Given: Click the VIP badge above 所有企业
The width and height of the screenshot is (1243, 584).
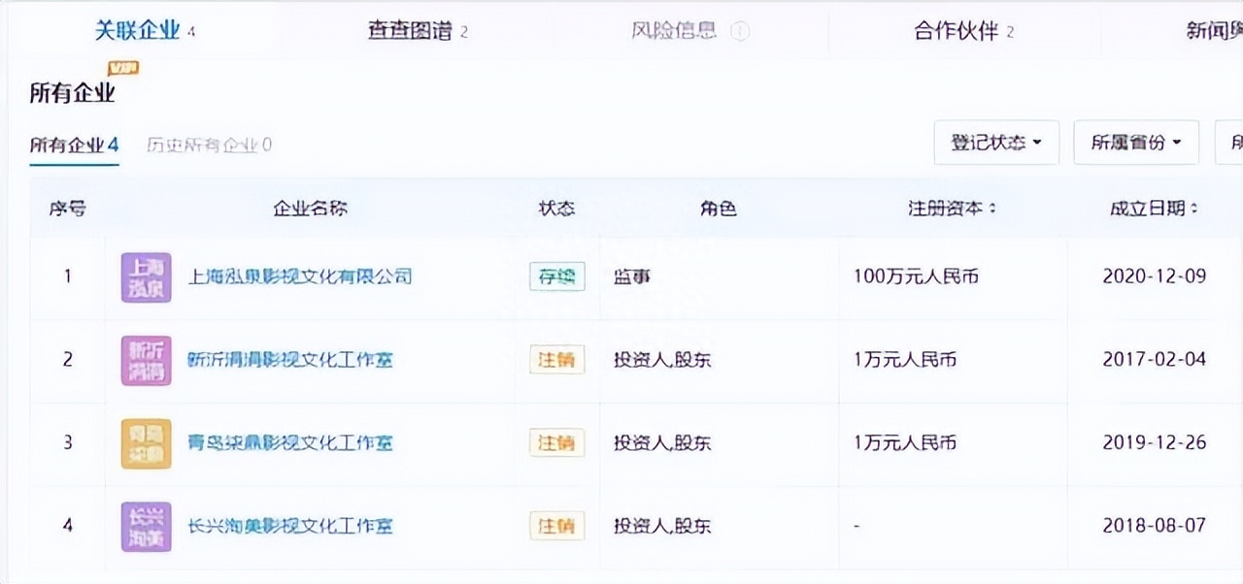Looking at the screenshot, I should pos(123,68).
